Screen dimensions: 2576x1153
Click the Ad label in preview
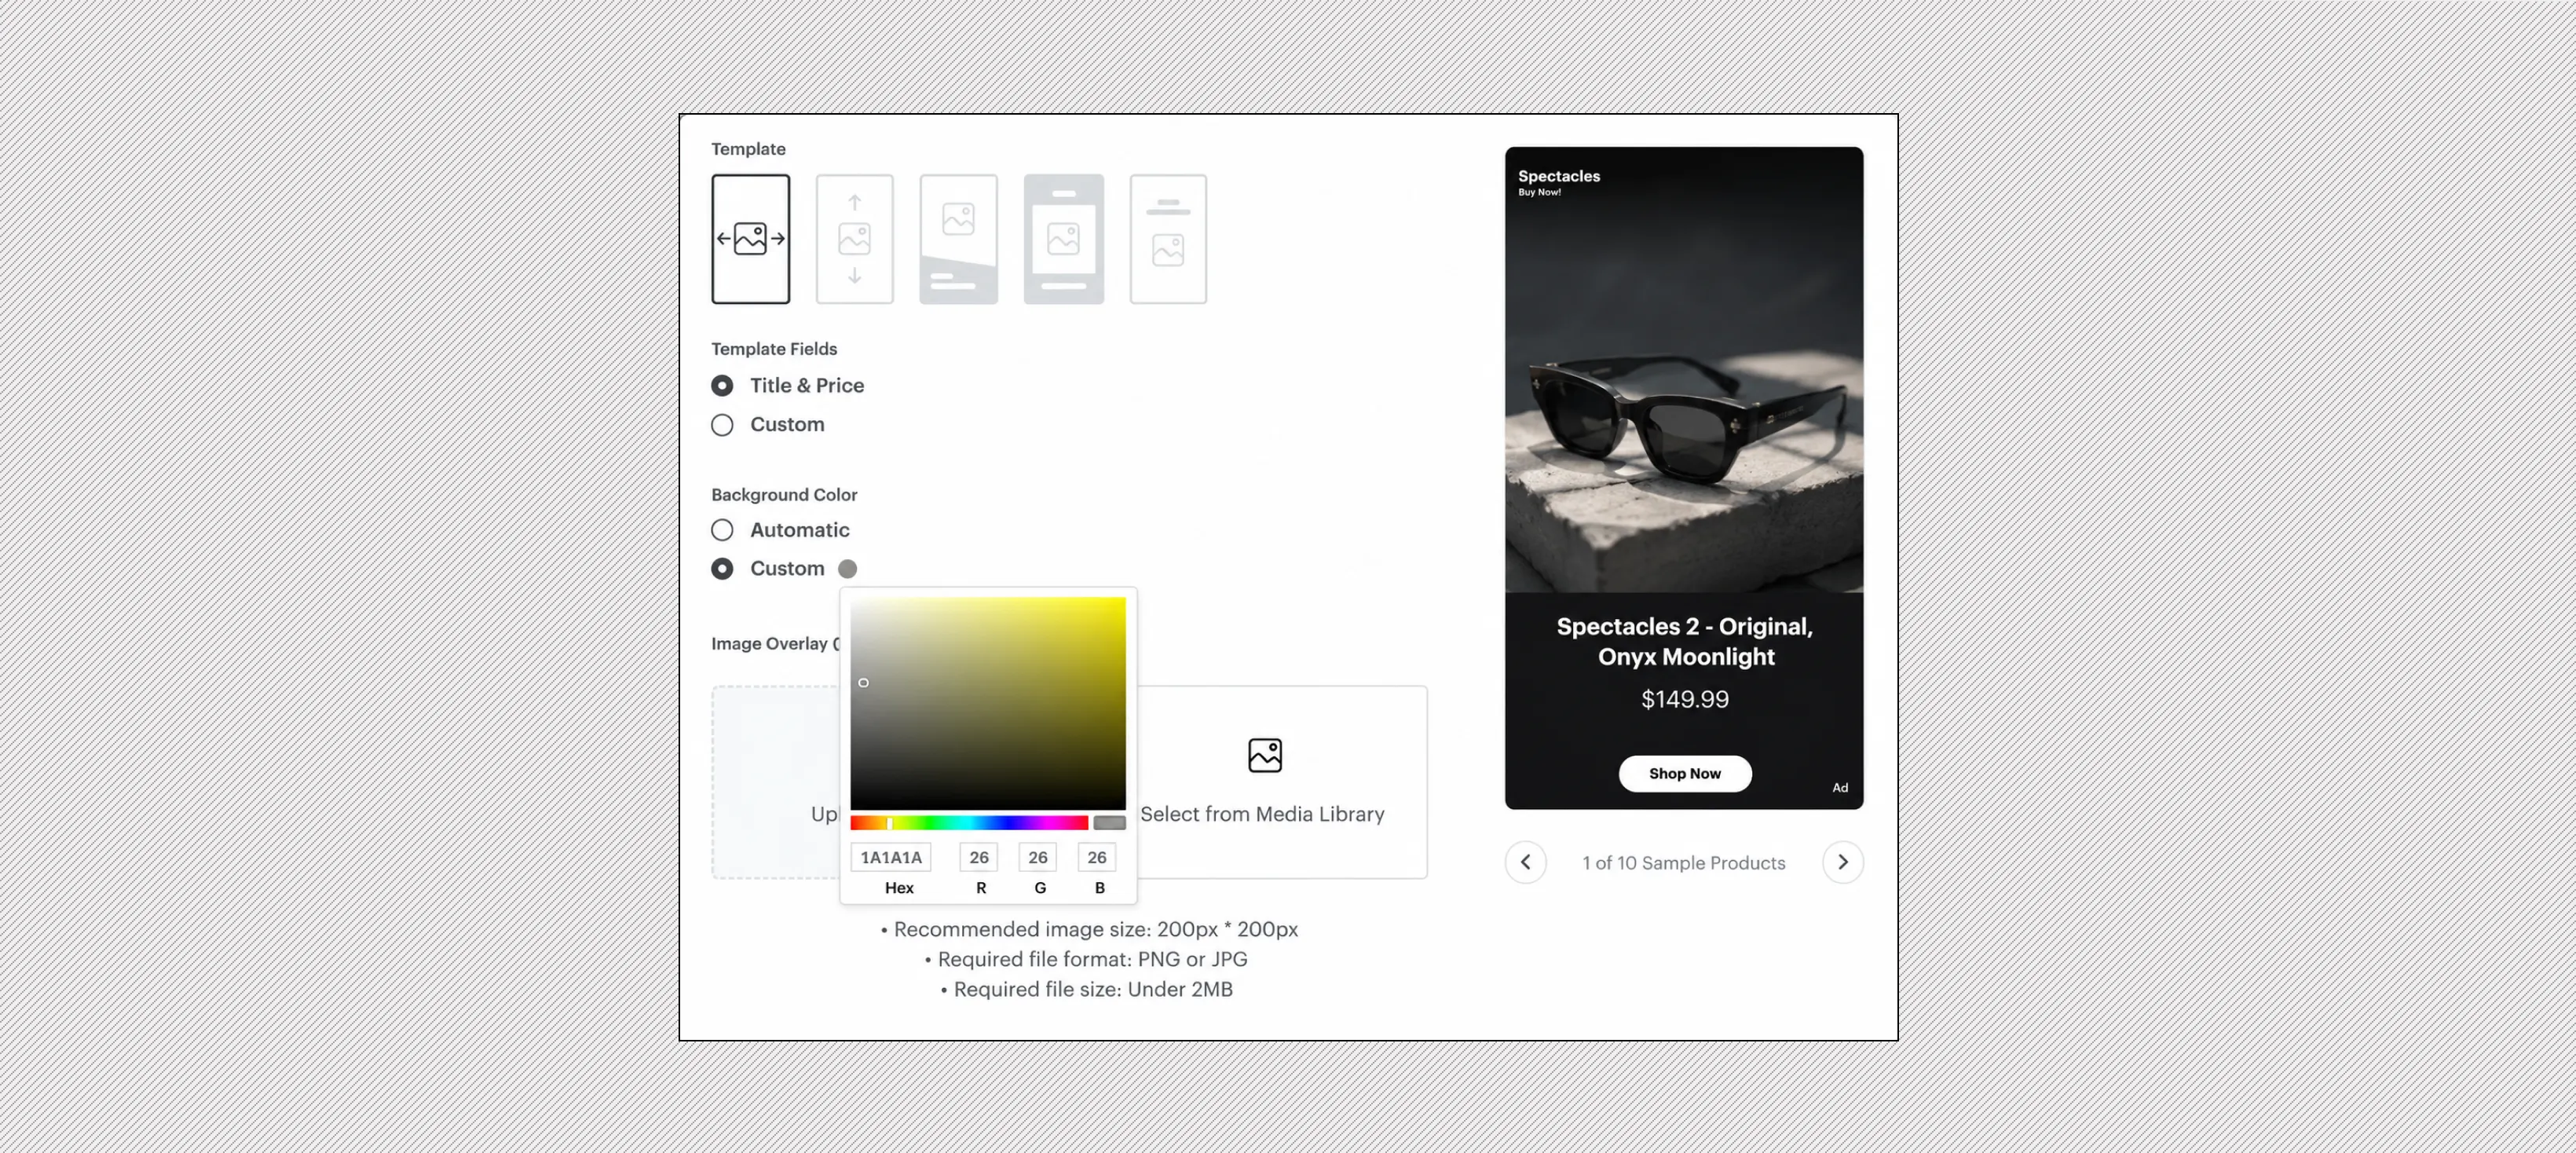coord(1840,788)
